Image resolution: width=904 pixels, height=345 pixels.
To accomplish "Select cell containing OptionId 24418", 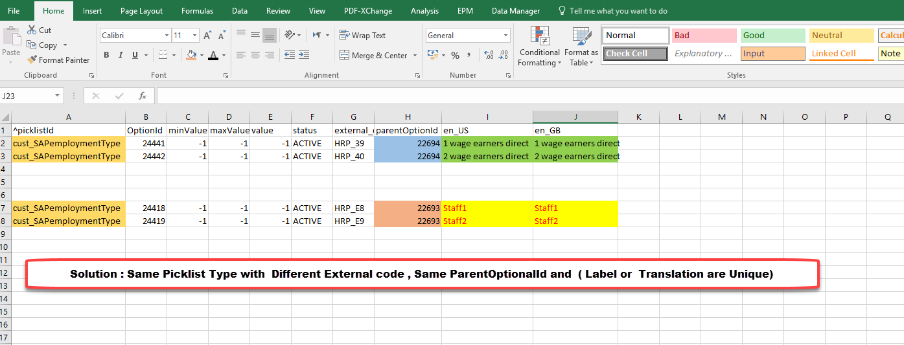I will click(146, 208).
